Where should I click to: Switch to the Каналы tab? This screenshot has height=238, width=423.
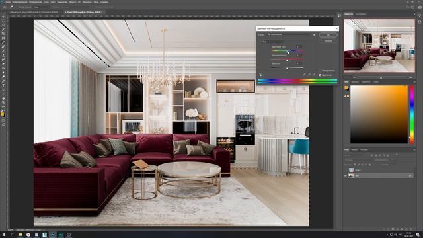coord(354,150)
